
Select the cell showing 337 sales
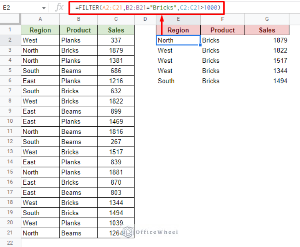coord(116,40)
